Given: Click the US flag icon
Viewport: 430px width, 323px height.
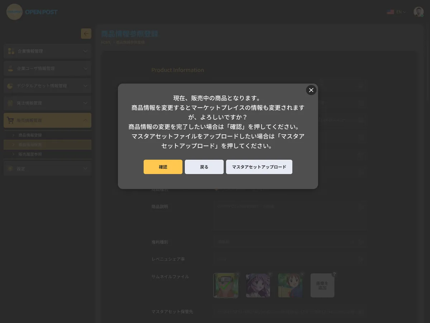Looking at the screenshot, I should [390, 12].
